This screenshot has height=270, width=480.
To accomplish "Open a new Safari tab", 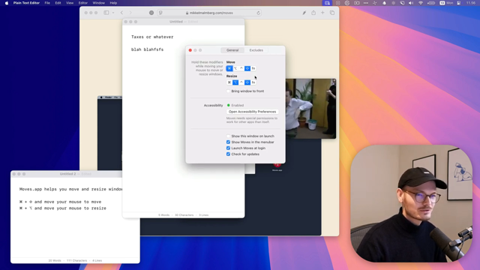I will tap(322, 13).
